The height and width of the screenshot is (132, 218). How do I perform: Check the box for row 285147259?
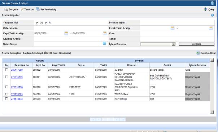coord(6,70)
